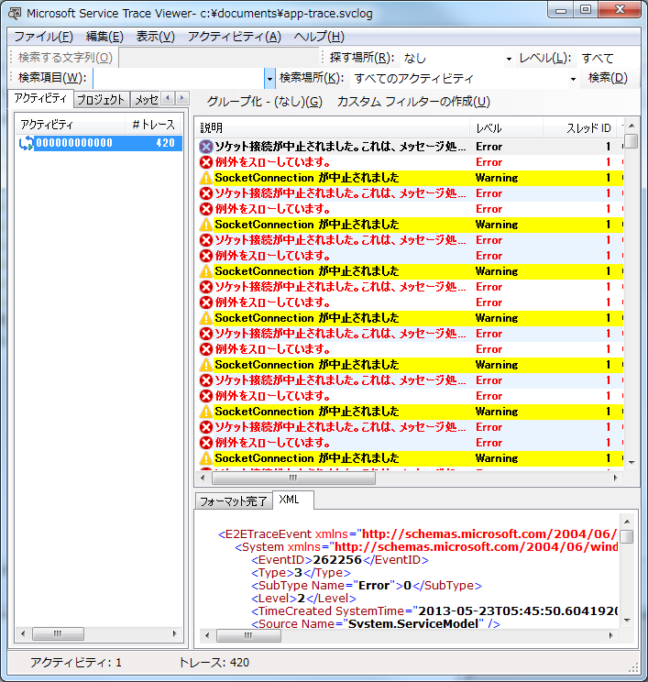
Task: Click the trace list horizontal scroll-left arrow
Action: pyautogui.click(x=203, y=478)
